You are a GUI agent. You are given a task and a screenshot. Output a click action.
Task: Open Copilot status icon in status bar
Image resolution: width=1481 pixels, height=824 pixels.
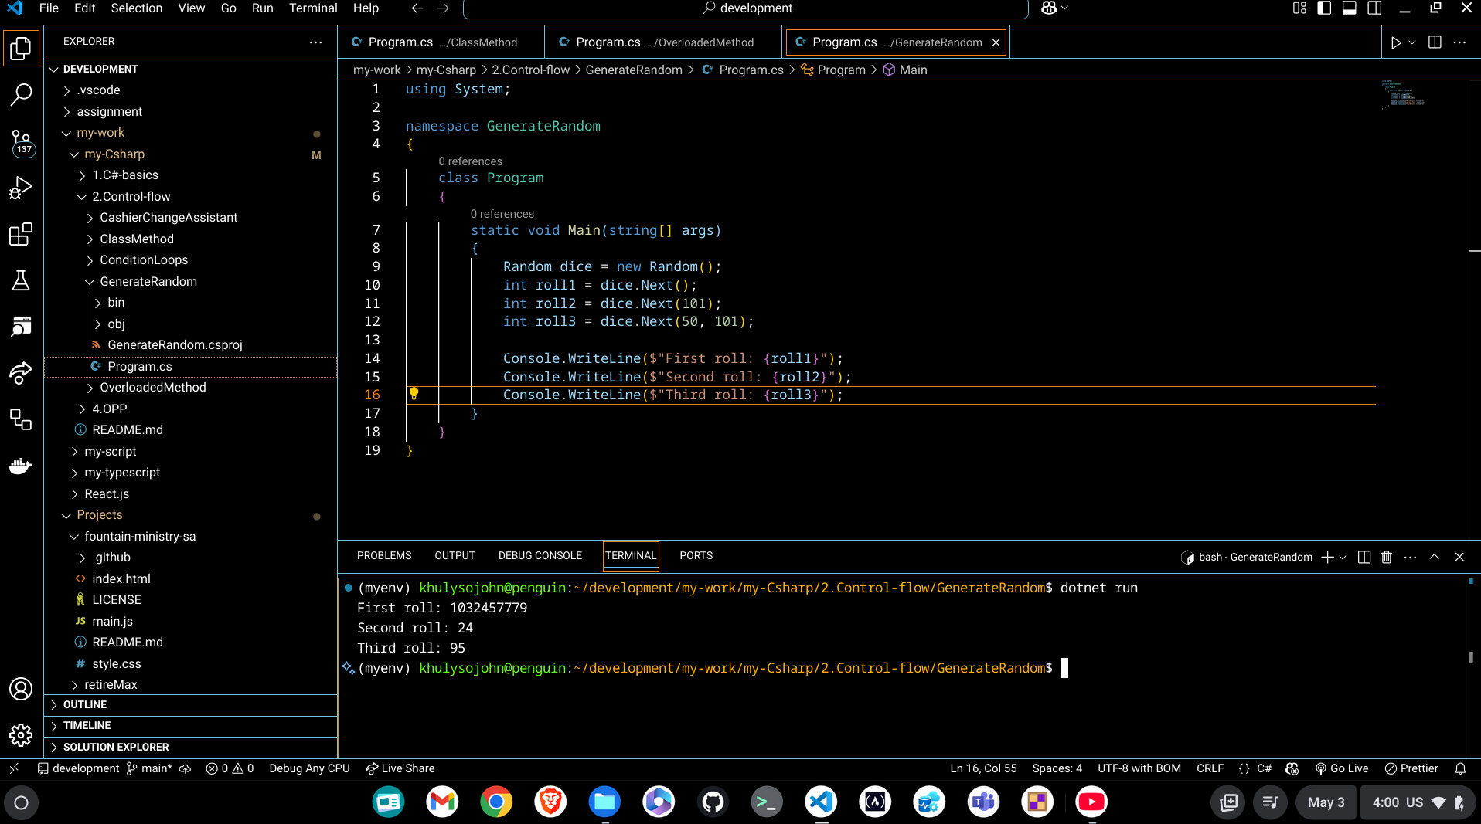1292,768
